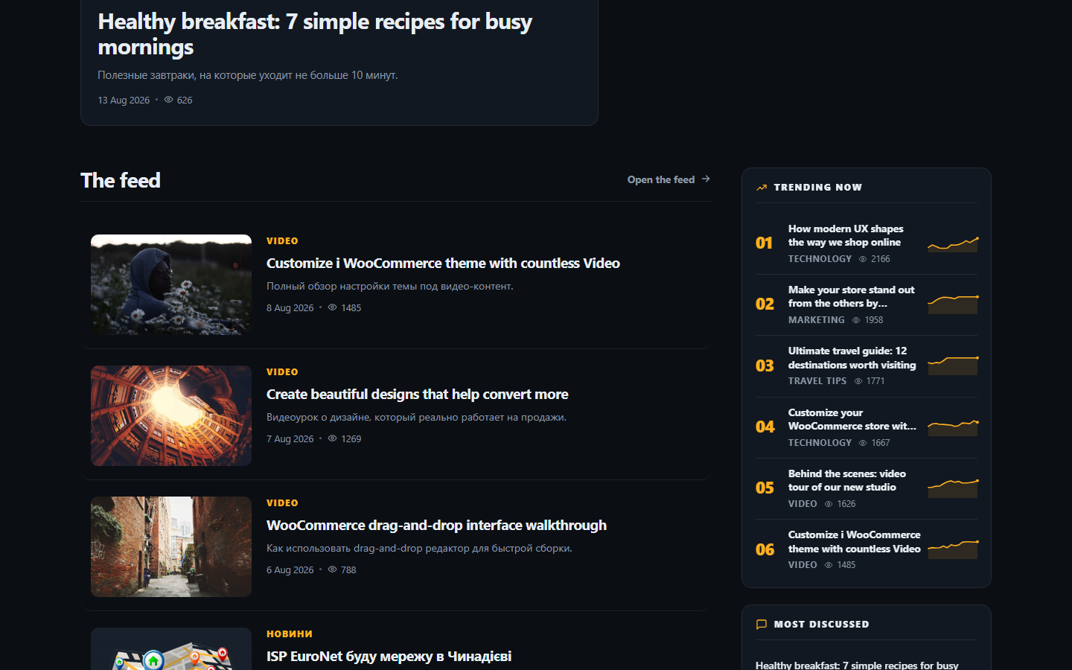This screenshot has height=670, width=1072.
Task: Click the sparkline chart for trending item 06
Action: pos(953,549)
